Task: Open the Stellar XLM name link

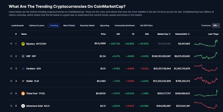Action: click(x=33, y=81)
